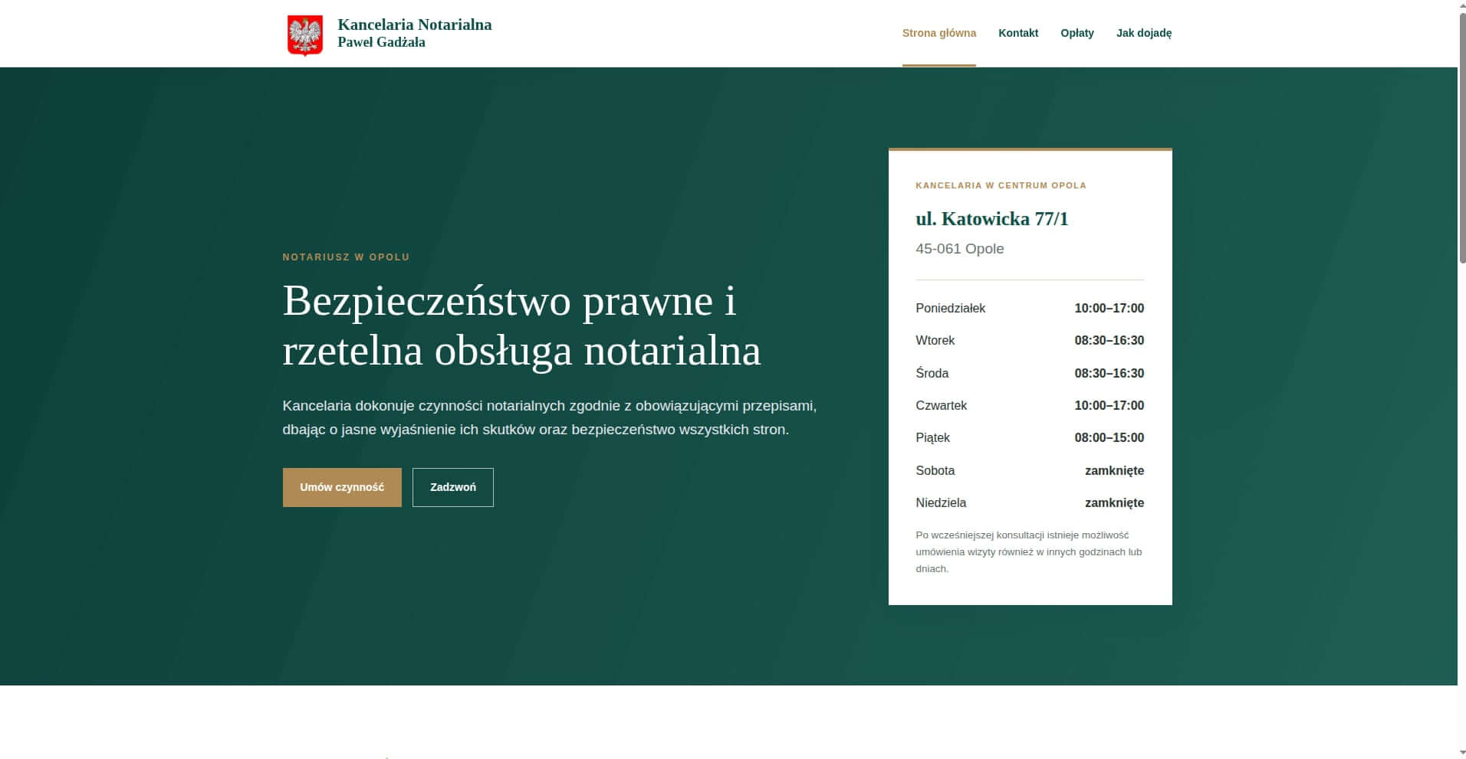The height and width of the screenshot is (759, 1466).
Task: Click the Wtorek row label
Action: click(935, 341)
